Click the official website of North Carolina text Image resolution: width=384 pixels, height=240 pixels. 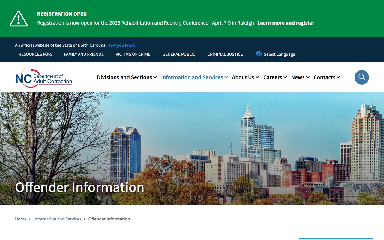click(60, 45)
